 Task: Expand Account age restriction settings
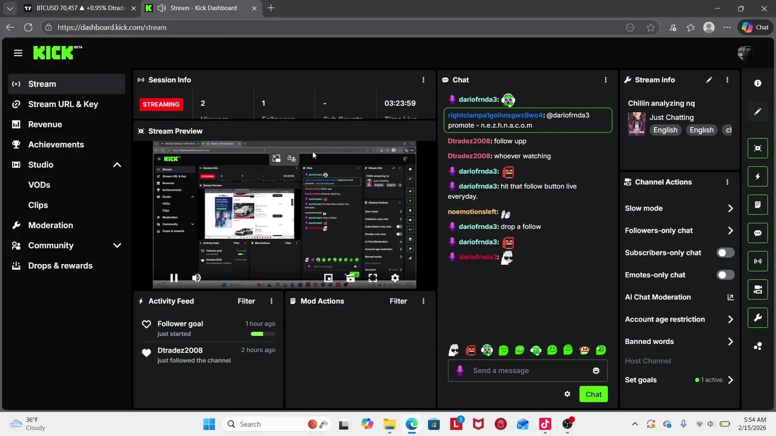pos(730,319)
